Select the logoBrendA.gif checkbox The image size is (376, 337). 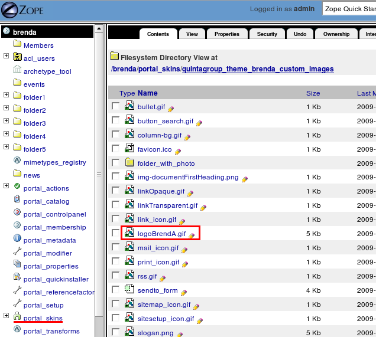[116, 233]
